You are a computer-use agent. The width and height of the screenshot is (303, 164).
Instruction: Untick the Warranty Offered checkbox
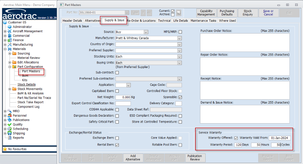[236, 138]
